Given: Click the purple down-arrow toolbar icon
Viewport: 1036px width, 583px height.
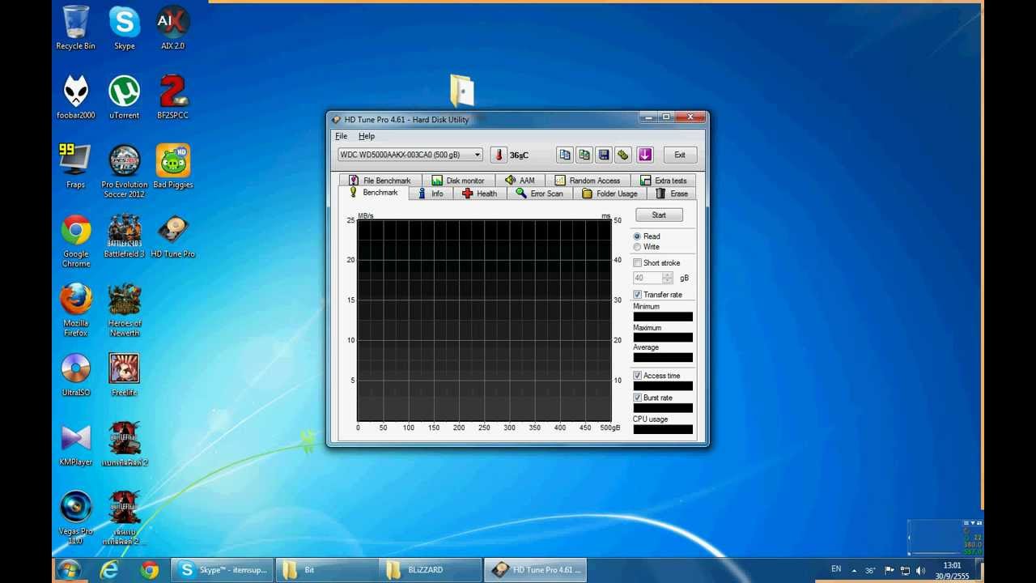Looking at the screenshot, I should tap(645, 155).
